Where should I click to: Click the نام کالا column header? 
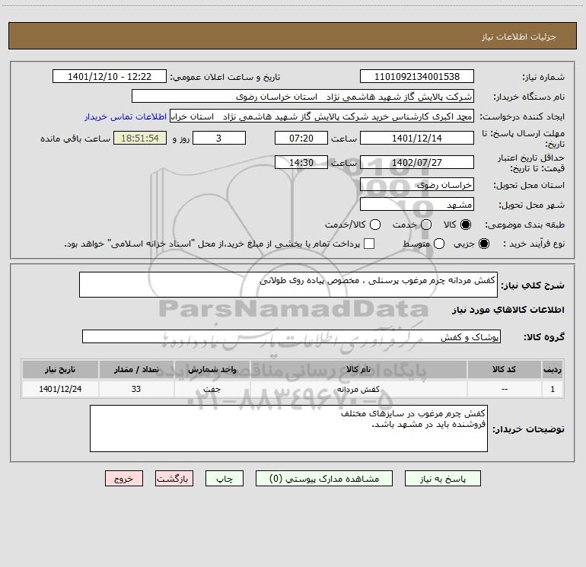[358, 369]
